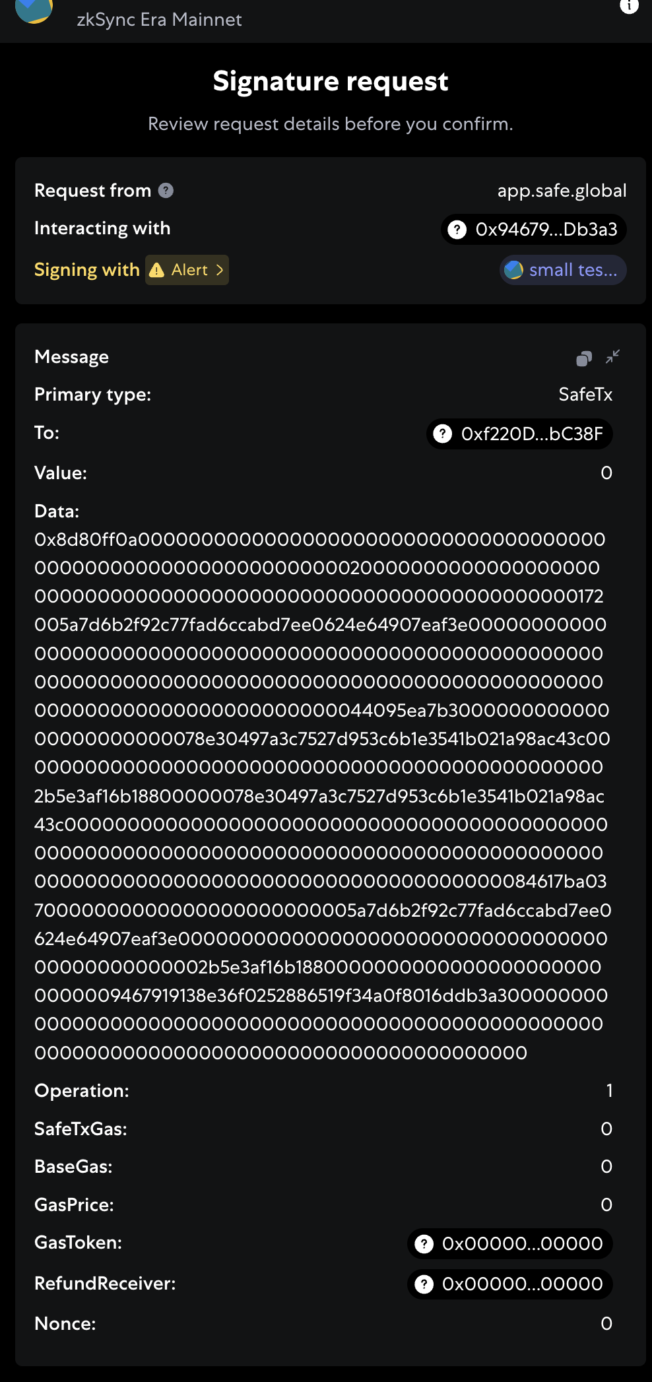Click the network logo avatar at top left

click(34, 9)
